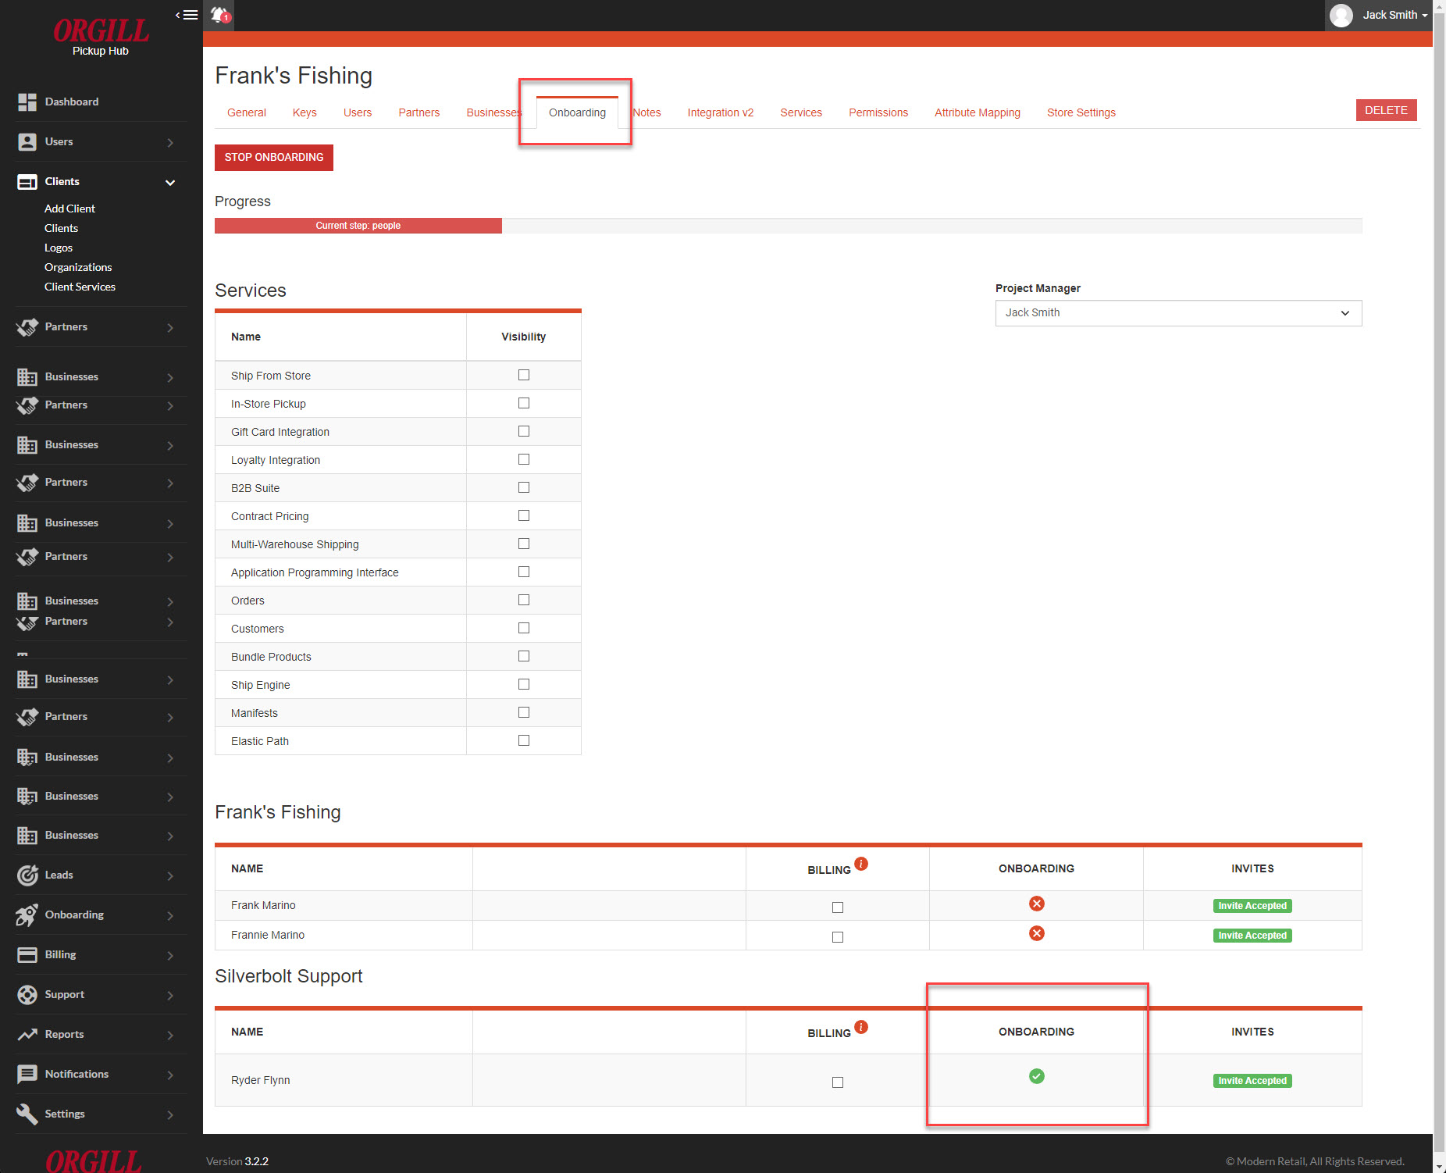Toggle In-Store Pickup visibility checkbox

[x=524, y=403]
